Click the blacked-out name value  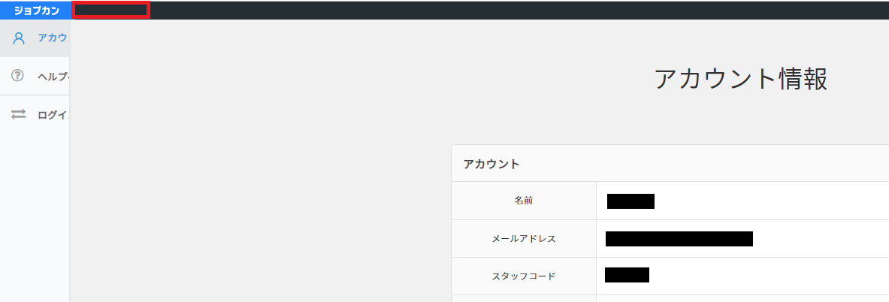(630, 201)
